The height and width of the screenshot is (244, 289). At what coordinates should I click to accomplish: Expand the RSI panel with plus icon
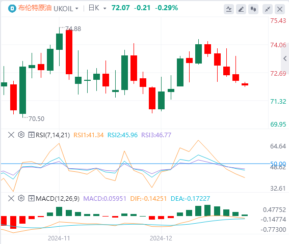pyautogui.click(x=31, y=135)
